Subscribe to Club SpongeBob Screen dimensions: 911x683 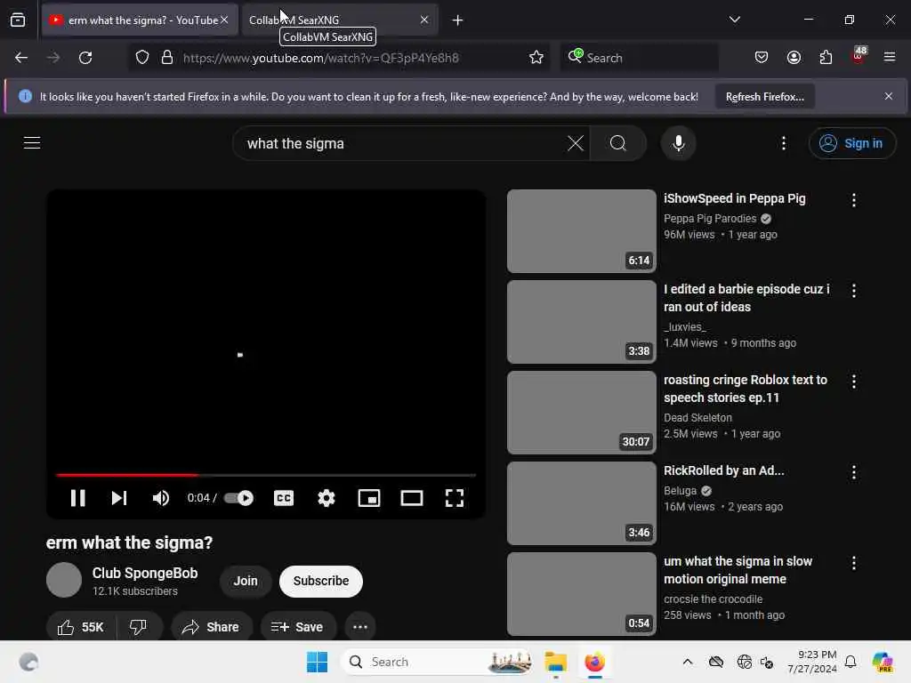click(x=320, y=581)
